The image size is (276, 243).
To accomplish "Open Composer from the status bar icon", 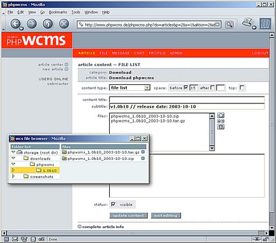I will point(24,239).
